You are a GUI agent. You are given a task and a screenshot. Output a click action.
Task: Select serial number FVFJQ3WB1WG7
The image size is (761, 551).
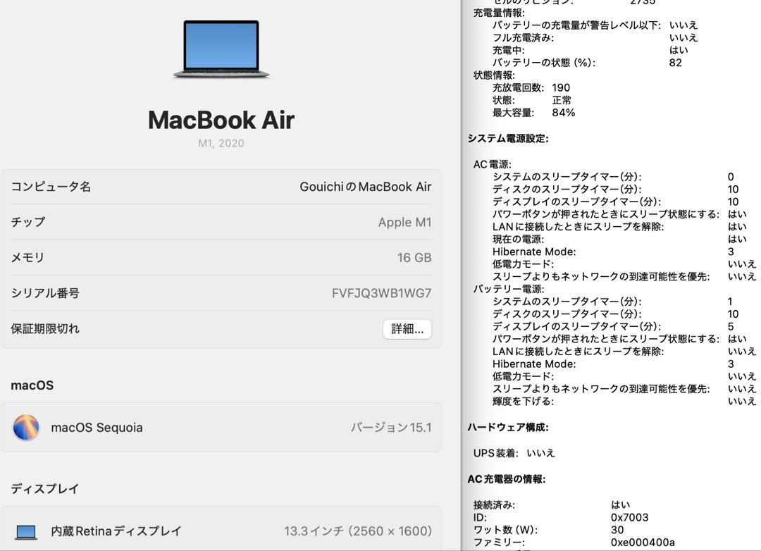(x=381, y=293)
